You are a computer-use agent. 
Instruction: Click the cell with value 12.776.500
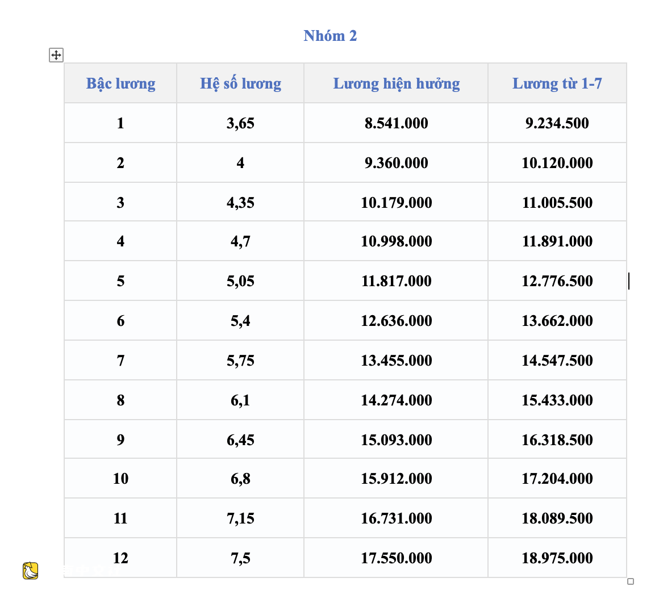[x=557, y=281]
